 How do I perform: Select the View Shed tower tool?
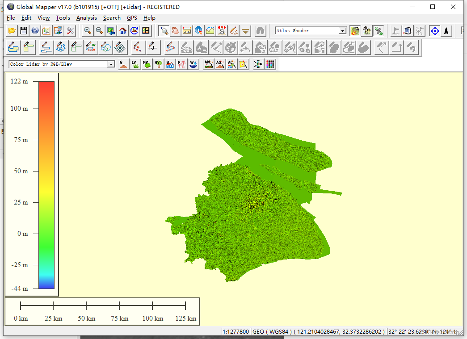coord(222,31)
